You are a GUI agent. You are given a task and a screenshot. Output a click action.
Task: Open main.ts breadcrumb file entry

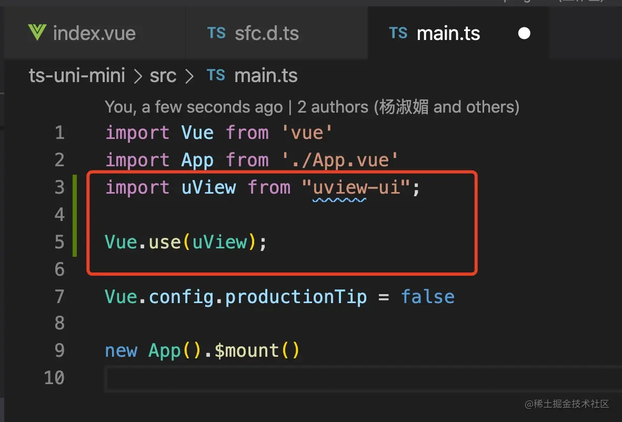click(x=266, y=76)
